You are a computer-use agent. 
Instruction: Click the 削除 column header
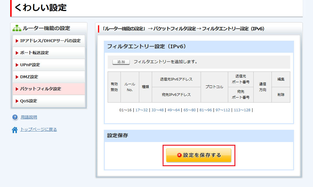pyautogui.click(x=281, y=95)
